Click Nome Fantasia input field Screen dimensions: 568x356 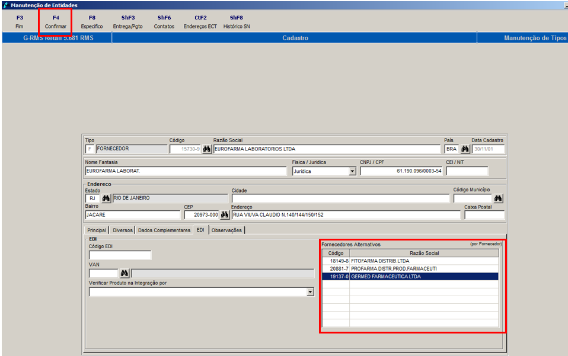[x=186, y=171]
